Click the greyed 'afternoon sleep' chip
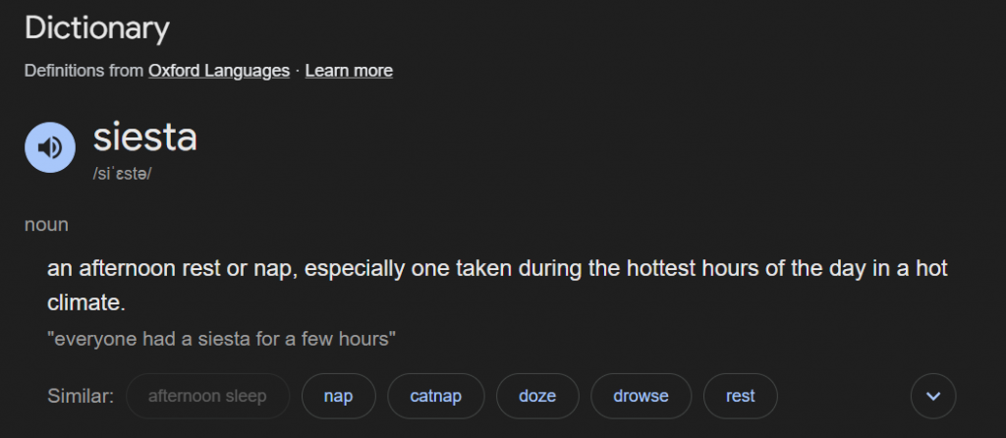The width and height of the screenshot is (1006, 438). tap(207, 397)
